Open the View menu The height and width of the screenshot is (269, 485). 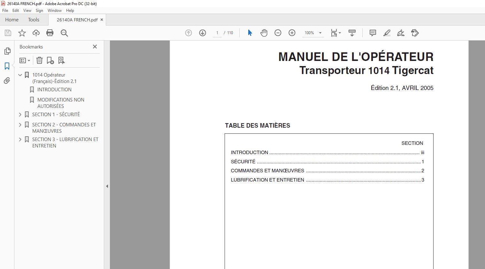tap(27, 11)
